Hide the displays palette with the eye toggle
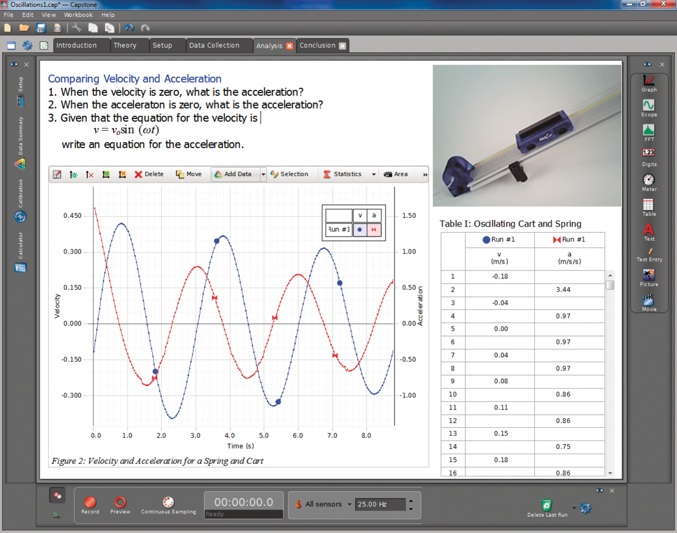 tap(646, 64)
